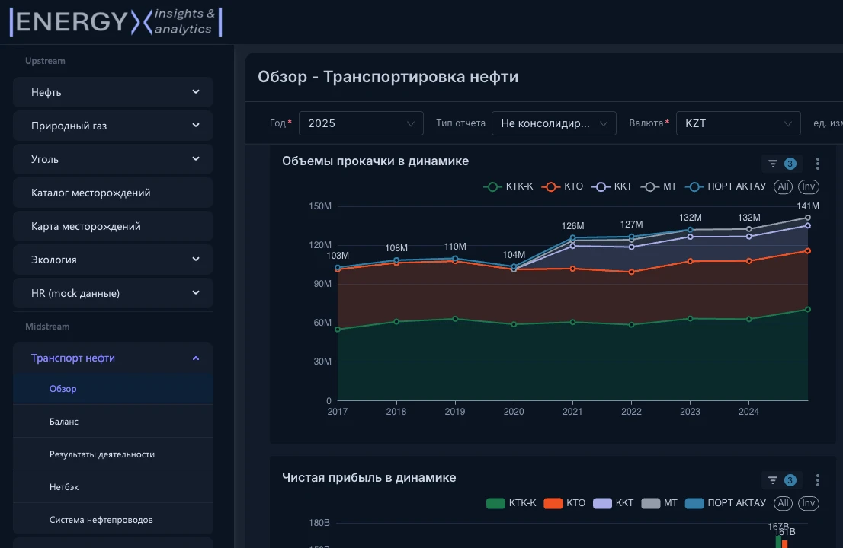Open three-dot menu of Чистая прибыль chart
This screenshot has height=548, width=843.
[x=817, y=480]
